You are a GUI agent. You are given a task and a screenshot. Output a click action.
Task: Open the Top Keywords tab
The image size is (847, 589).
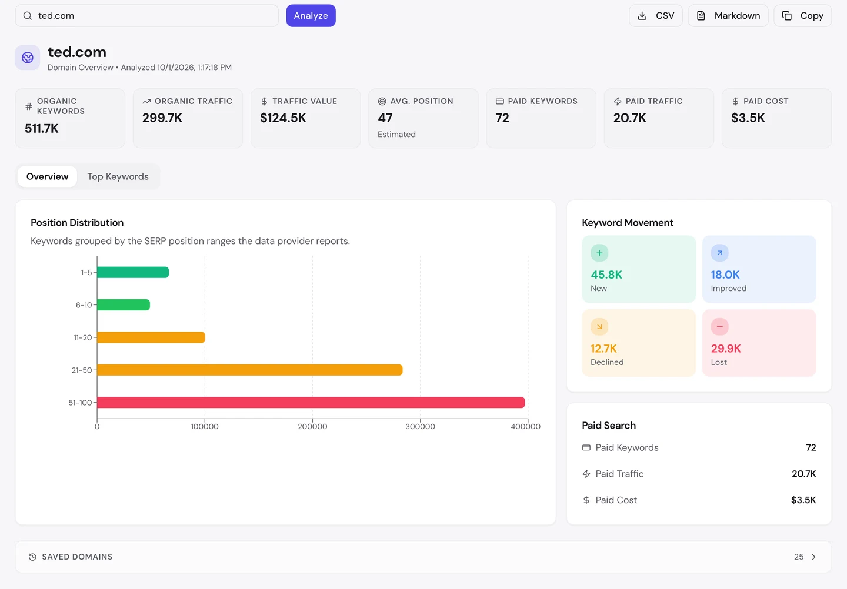tap(118, 176)
